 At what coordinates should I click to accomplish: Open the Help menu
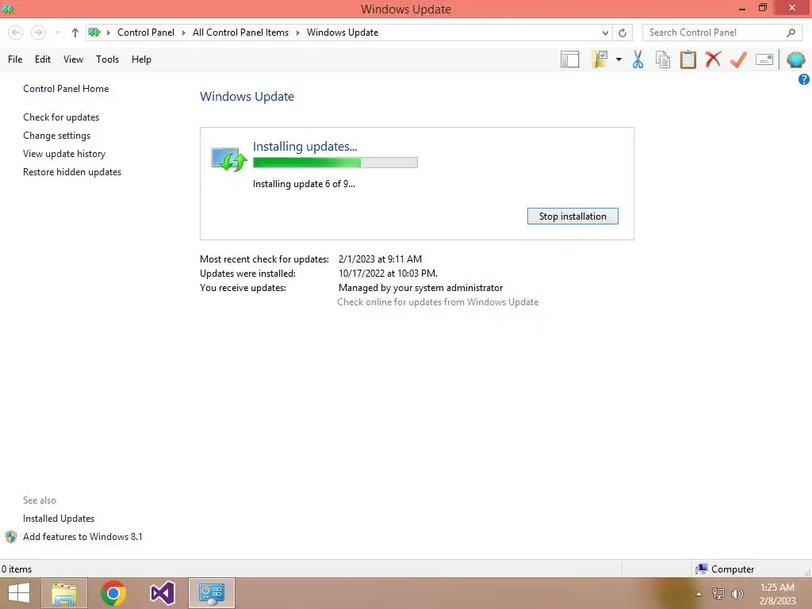click(x=141, y=59)
